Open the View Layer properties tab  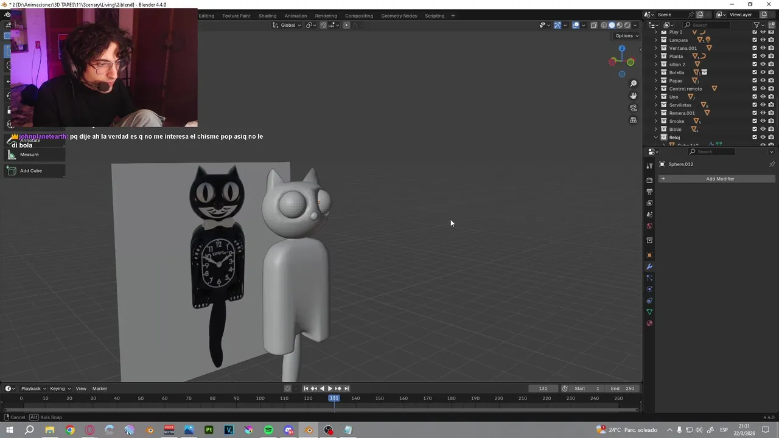[x=649, y=203]
